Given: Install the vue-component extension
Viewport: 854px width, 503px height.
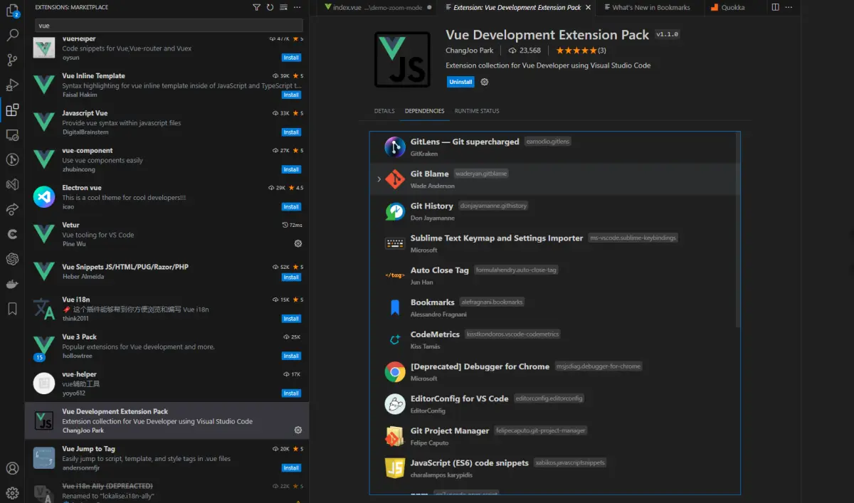Looking at the screenshot, I should pyautogui.click(x=291, y=169).
